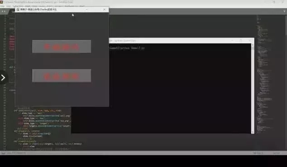The width and height of the screenshot is (287, 167).
Task: Close the pygame game window
Action: click(x=104, y=10)
